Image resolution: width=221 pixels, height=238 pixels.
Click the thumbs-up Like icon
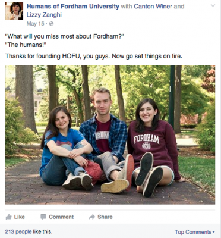[8, 217]
